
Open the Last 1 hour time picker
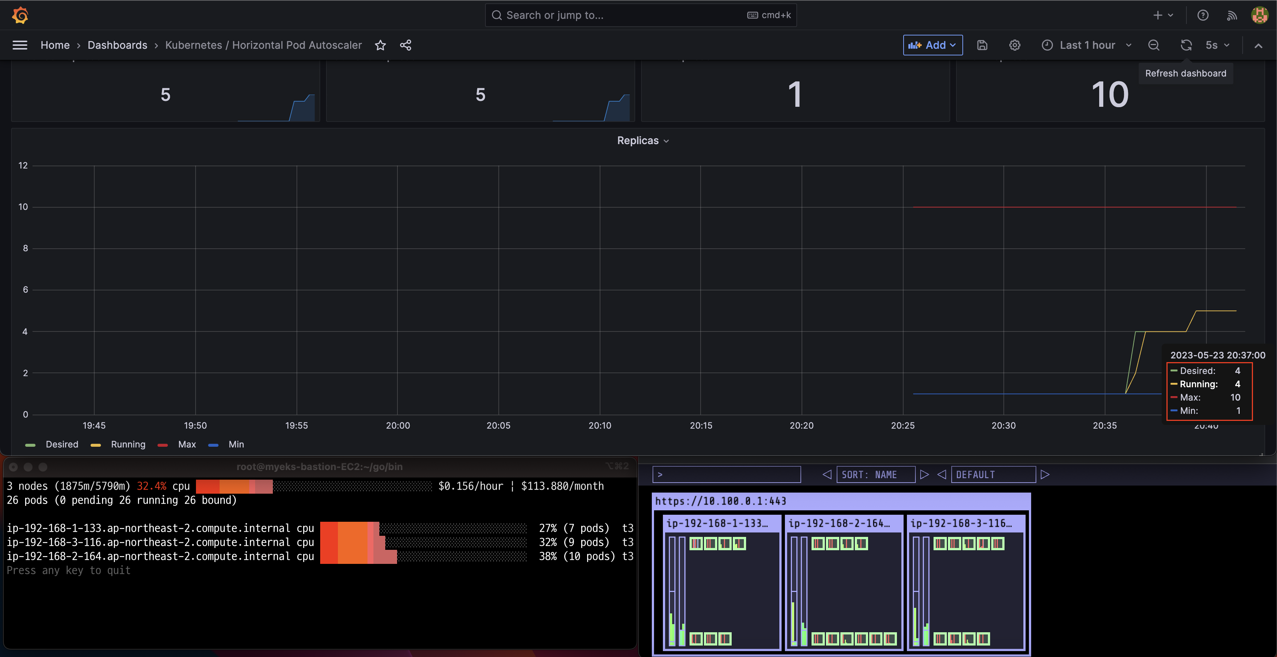tap(1087, 45)
